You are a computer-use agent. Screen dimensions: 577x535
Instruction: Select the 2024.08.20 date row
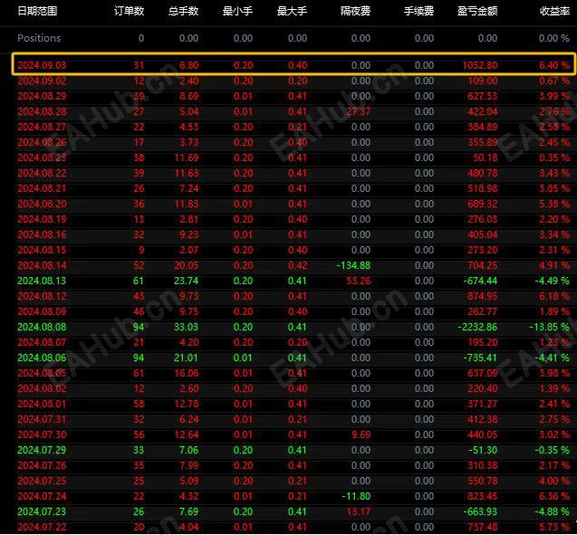click(293, 204)
